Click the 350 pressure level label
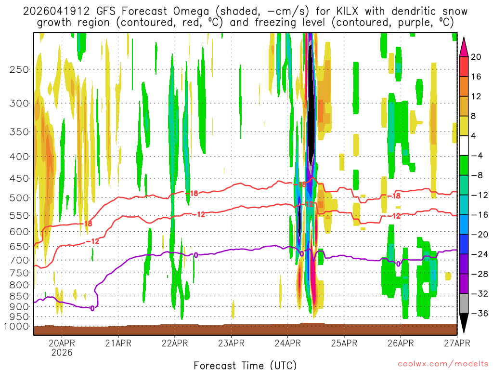The height and width of the screenshot is (370, 493). tap(19, 132)
